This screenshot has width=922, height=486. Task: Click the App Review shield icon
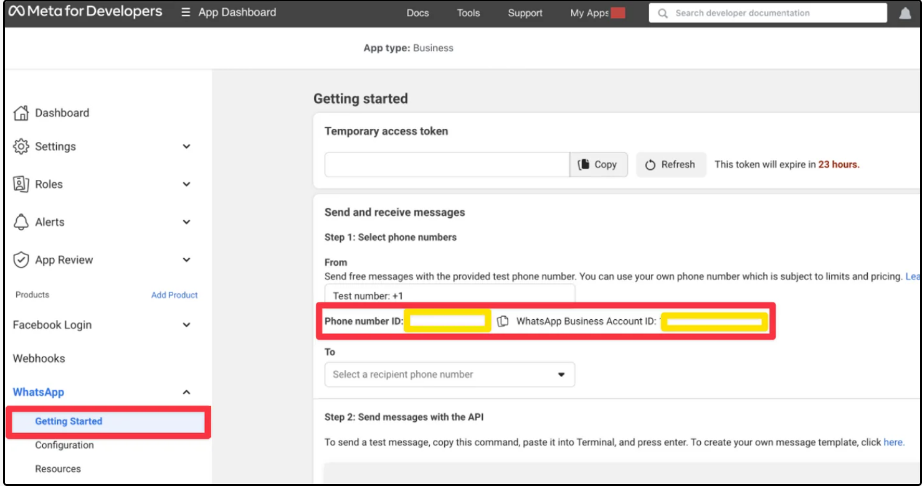pyautogui.click(x=21, y=260)
